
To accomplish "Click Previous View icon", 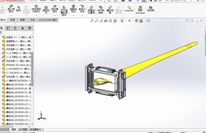I will pyautogui.click(x=101, y=21).
